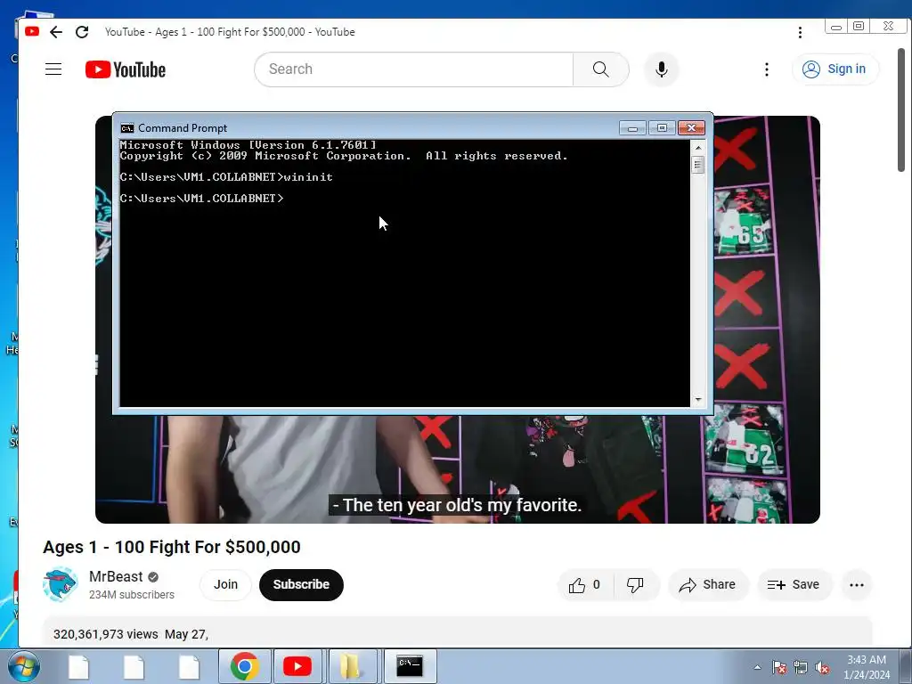This screenshot has height=684, width=912.
Task: Click the video player subtitle area
Action: (457, 505)
